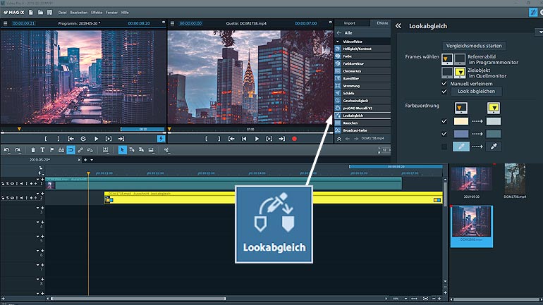
Task: Open the Fenster menu
Action: [112, 13]
